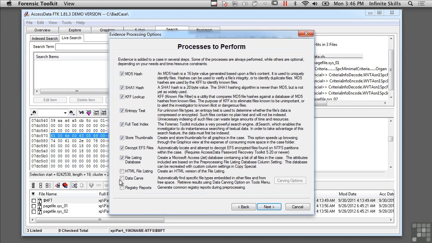Click the pagefile.sys_01 file type icon
This screenshot has height=243, width=432.
pos(40,206)
